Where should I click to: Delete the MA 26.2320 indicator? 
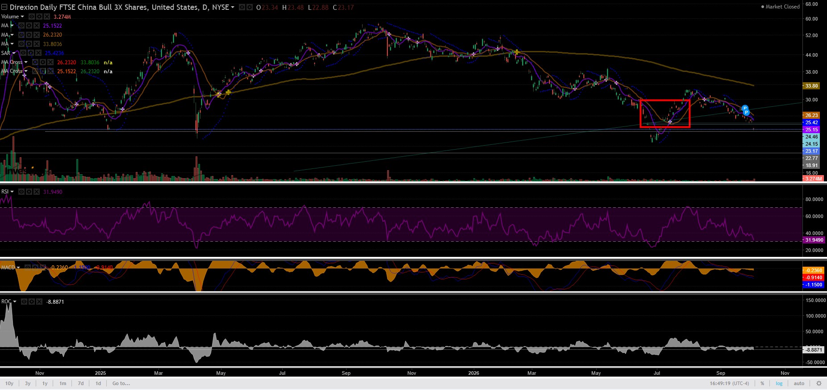pyautogui.click(x=36, y=35)
